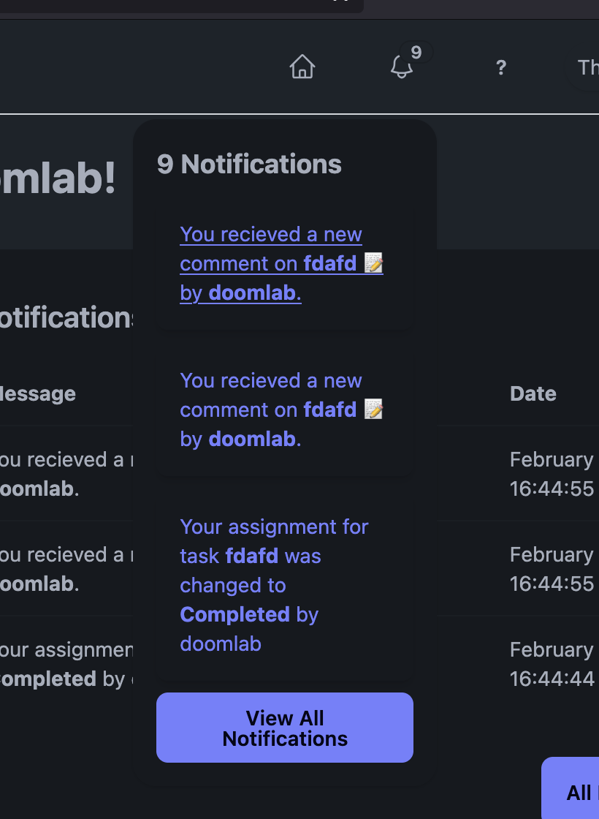This screenshot has height=819, width=599.
Task: Click the notification count badge showing 9
Action: (416, 53)
